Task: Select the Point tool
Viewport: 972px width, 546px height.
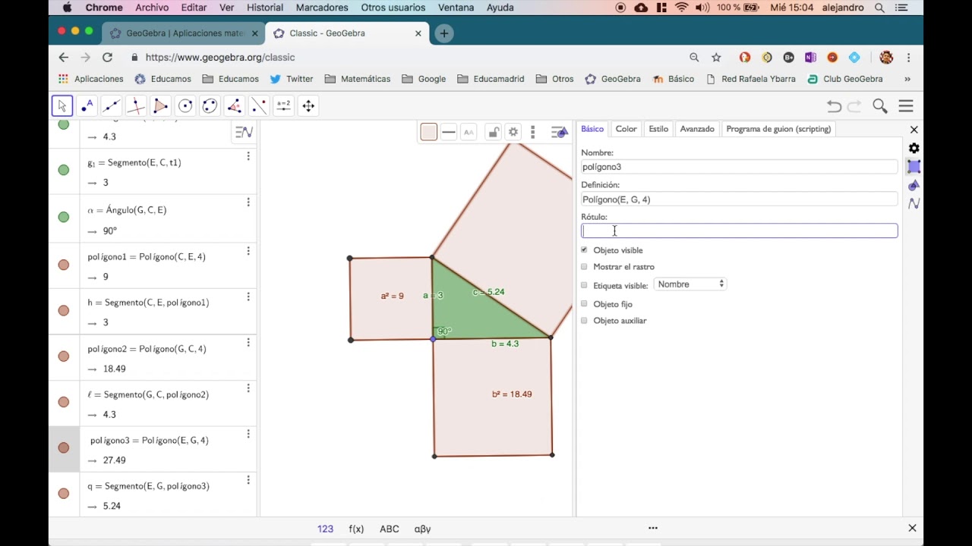Action: coord(87,106)
